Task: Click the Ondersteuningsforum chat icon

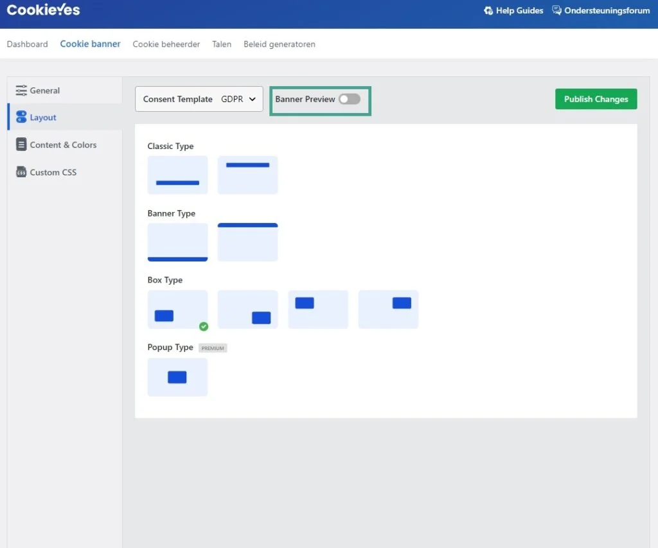Action: [556, 11]
